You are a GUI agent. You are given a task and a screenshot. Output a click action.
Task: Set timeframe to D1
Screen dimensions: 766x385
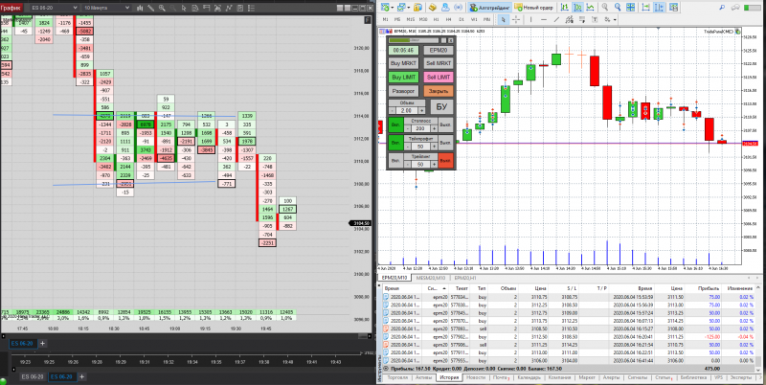[x=462, y=19]
